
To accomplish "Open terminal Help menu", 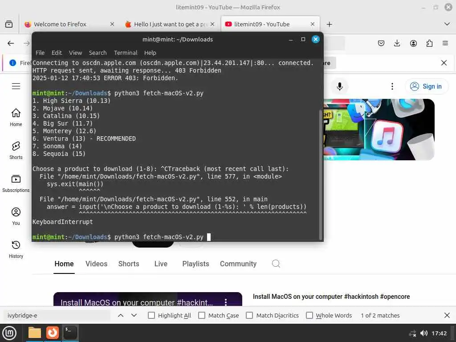I will point(150,53).
